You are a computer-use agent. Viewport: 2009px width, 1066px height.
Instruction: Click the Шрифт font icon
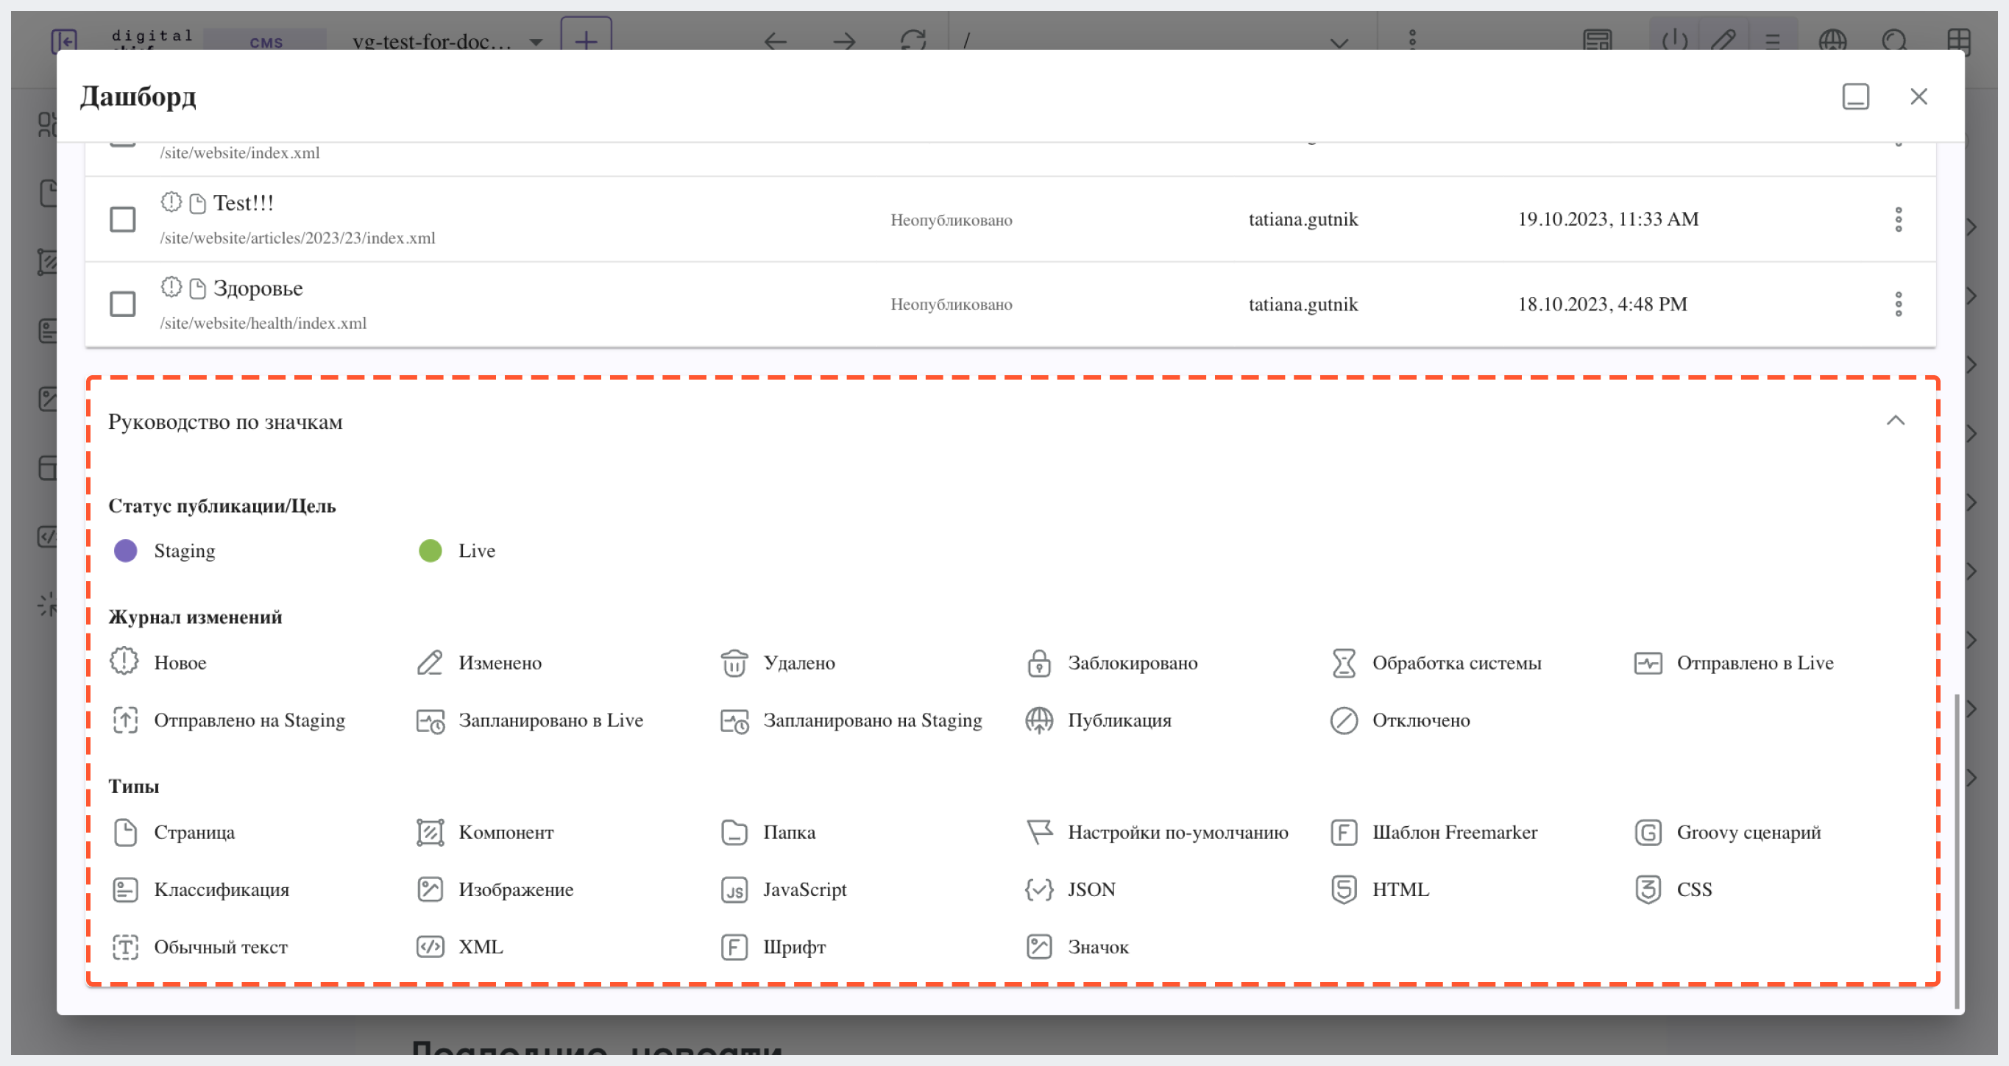tap(734, 947)
